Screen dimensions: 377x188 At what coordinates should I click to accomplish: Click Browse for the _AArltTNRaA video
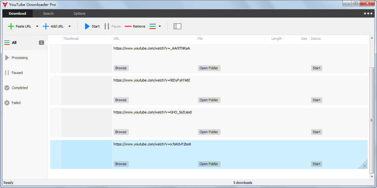(x=121, y=68)
